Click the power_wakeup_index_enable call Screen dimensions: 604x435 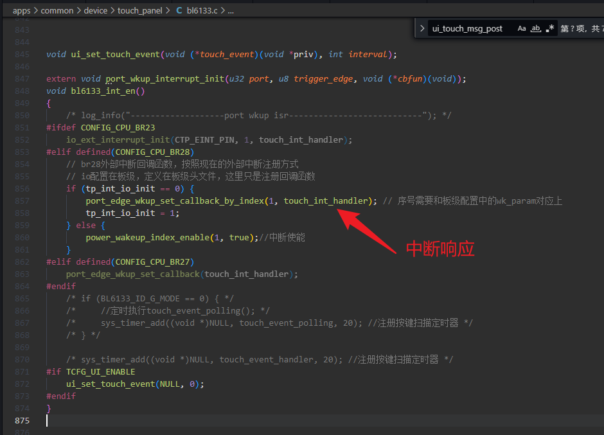(x=148, y=238)
